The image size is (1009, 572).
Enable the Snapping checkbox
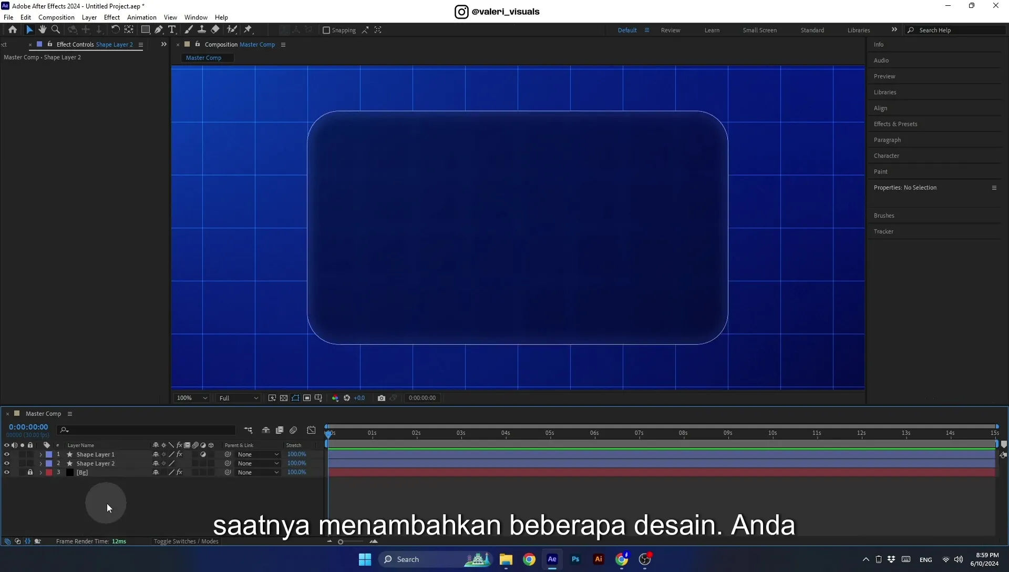(x=326, y=30)
